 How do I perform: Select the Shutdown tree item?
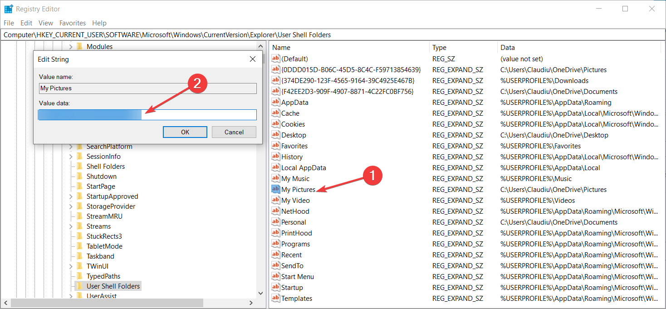pyautogui.click(x=102, y=177)
